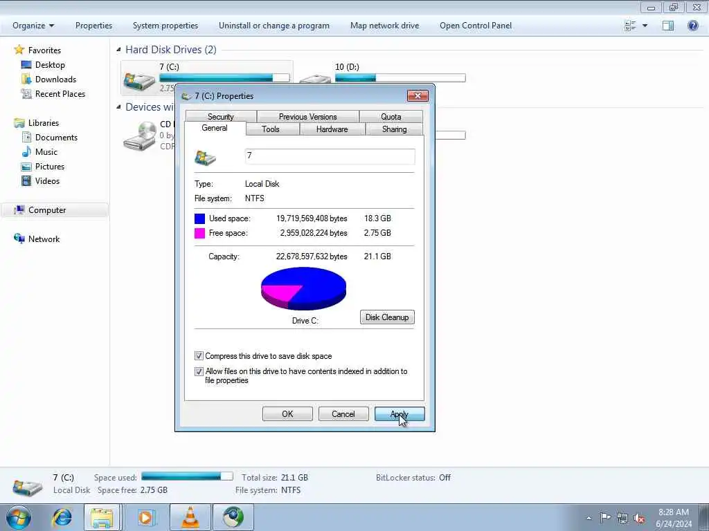Open the Desktop folder icon in Favorites
The width and height of the screenshot is (709, 531).
[26, 64]
